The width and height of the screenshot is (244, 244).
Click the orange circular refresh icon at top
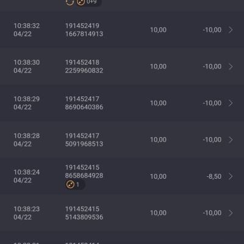click(x=70, y=2)
